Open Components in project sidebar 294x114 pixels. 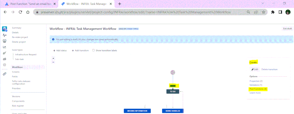click(18, 101)
